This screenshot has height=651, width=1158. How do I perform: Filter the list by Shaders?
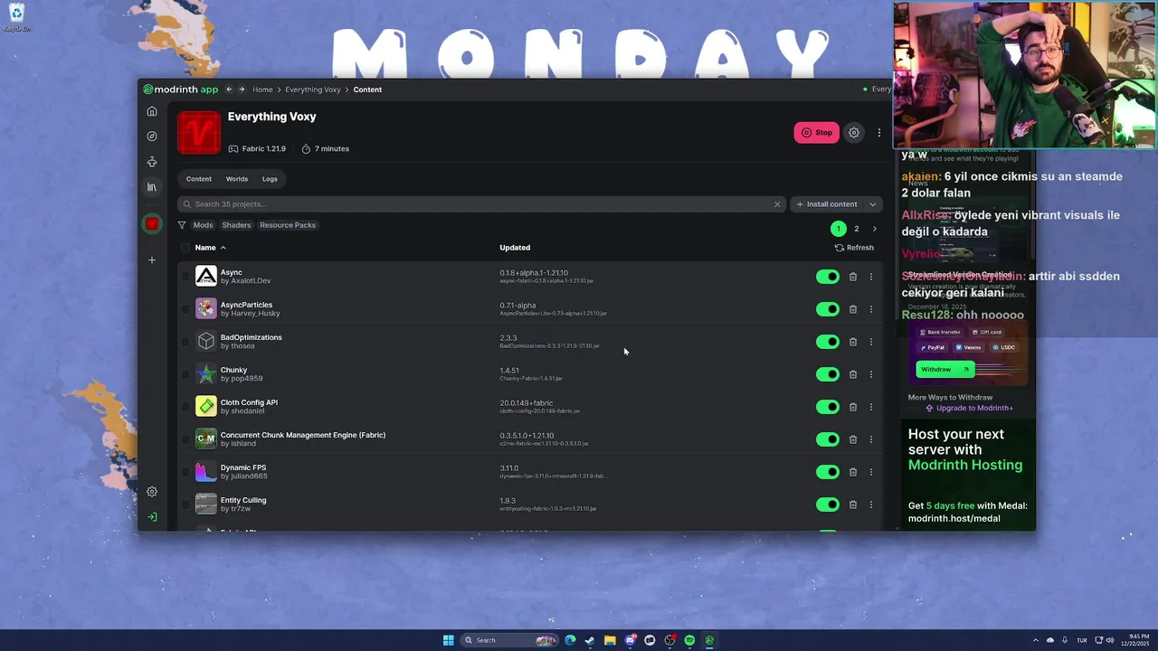[x=236, y=225]
